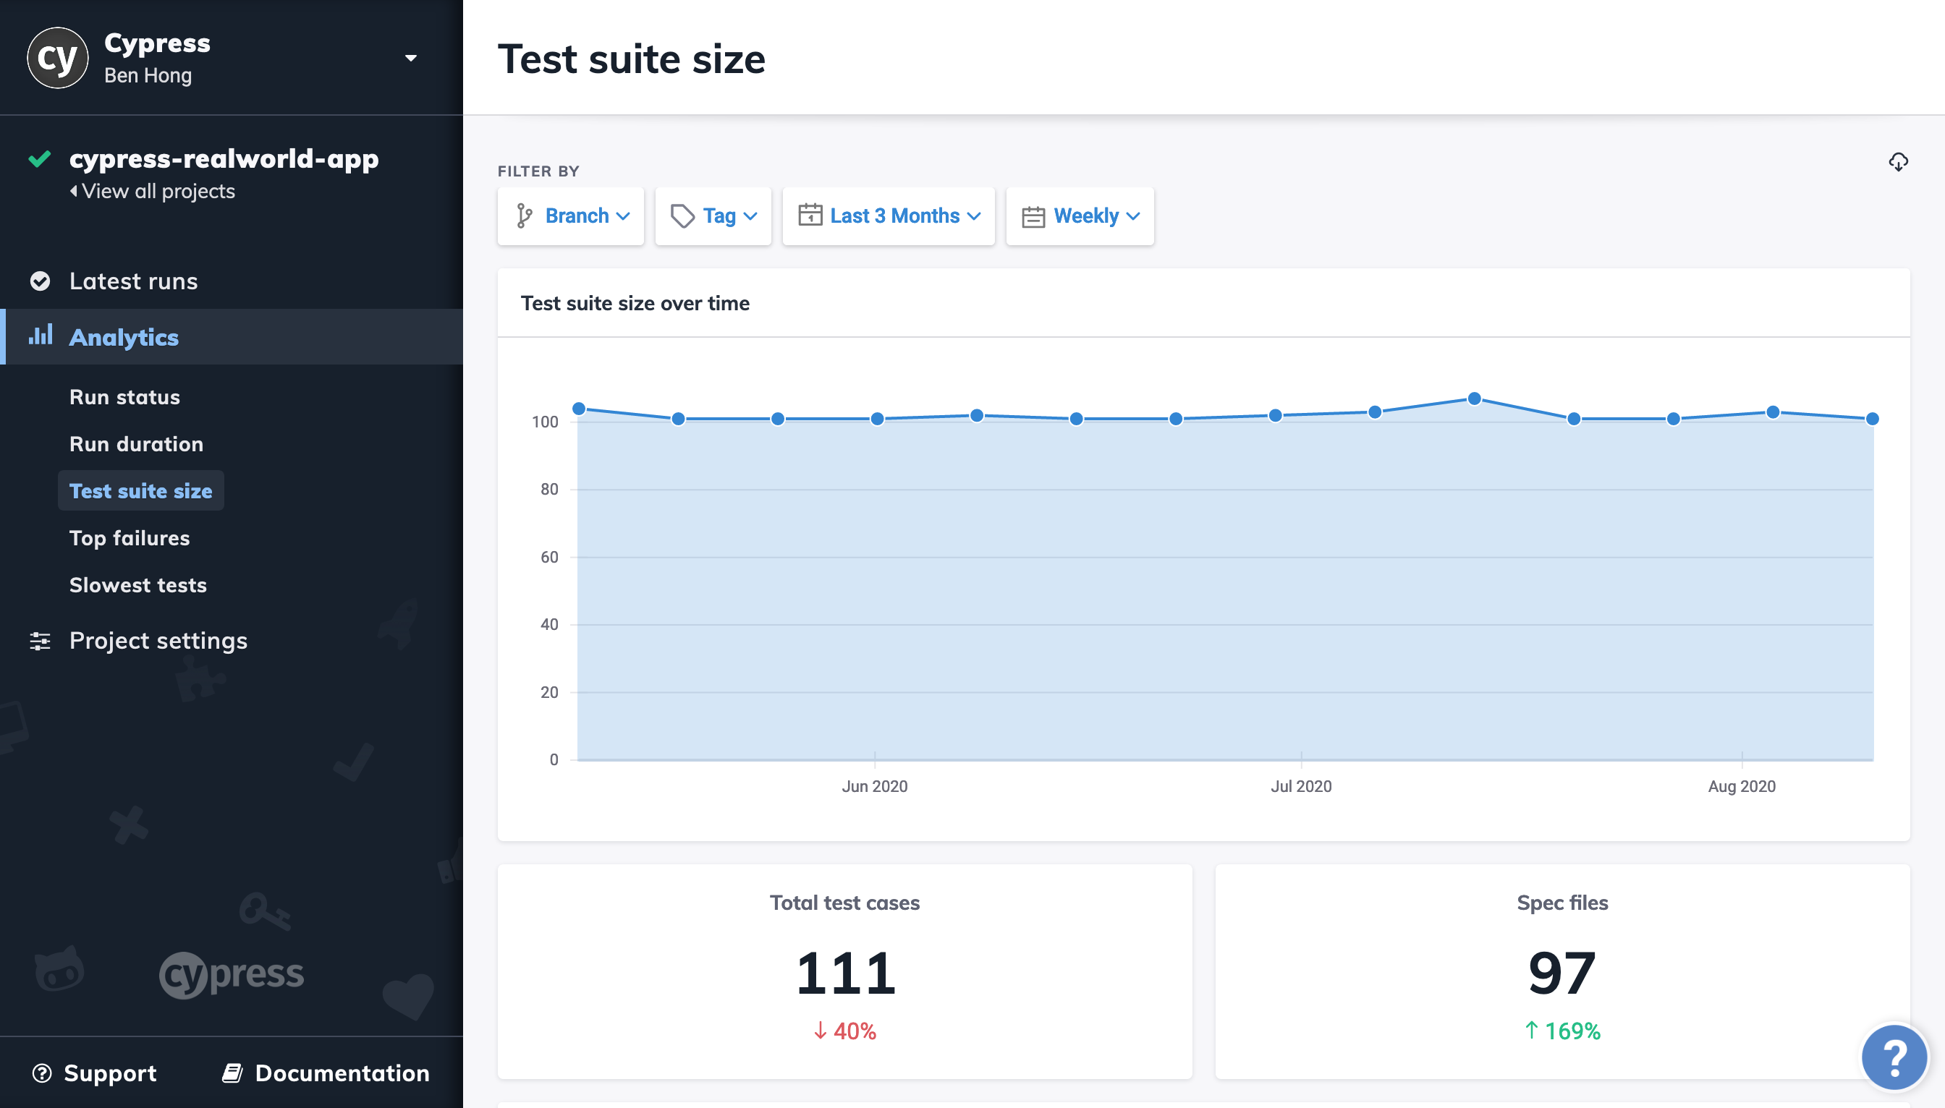Click the Analytics bar chart icon

tap(40, 335)
